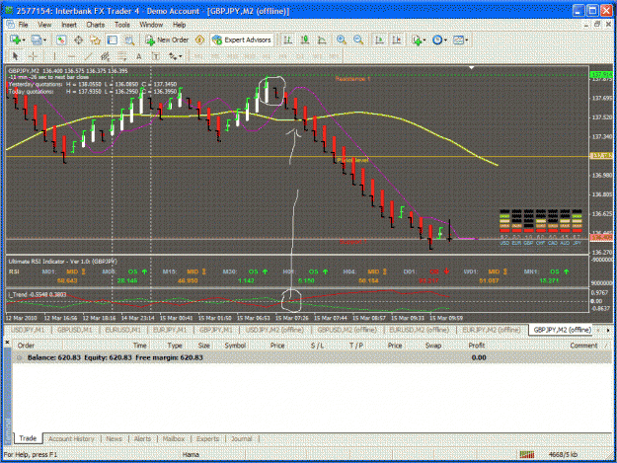This screenshot has width=617, height=463.
Task: Toggle the Navigator panel star-folder icon
Action: coord(95,39)
